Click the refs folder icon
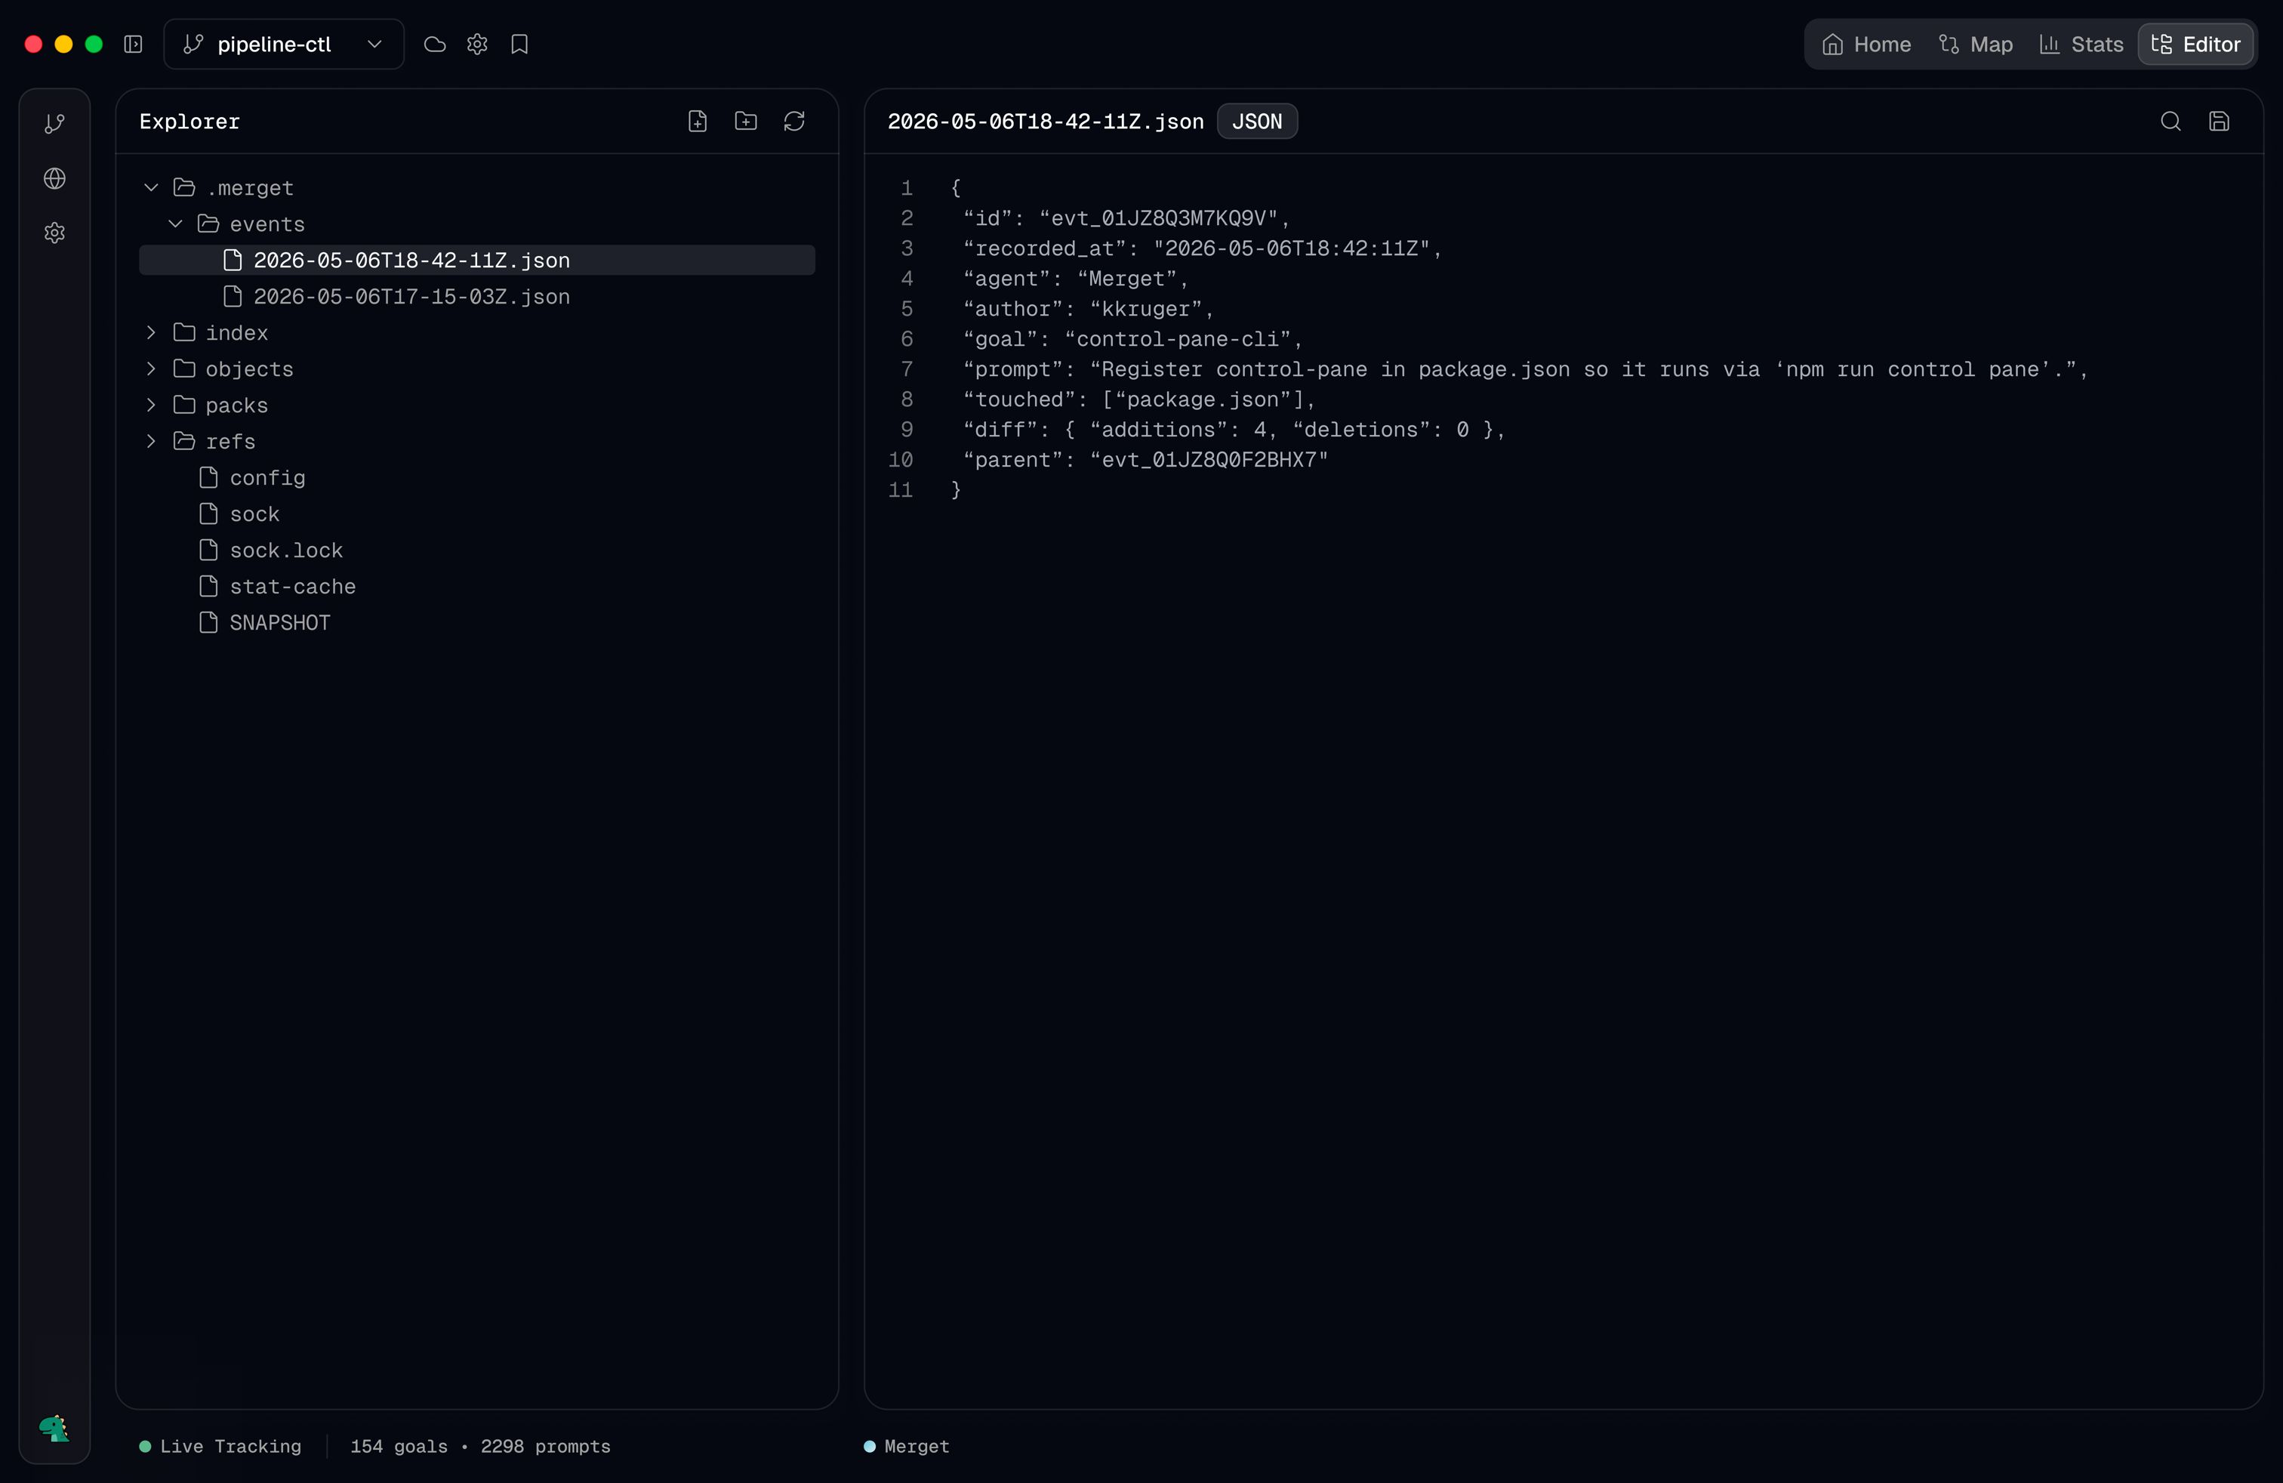 point(184,440)
